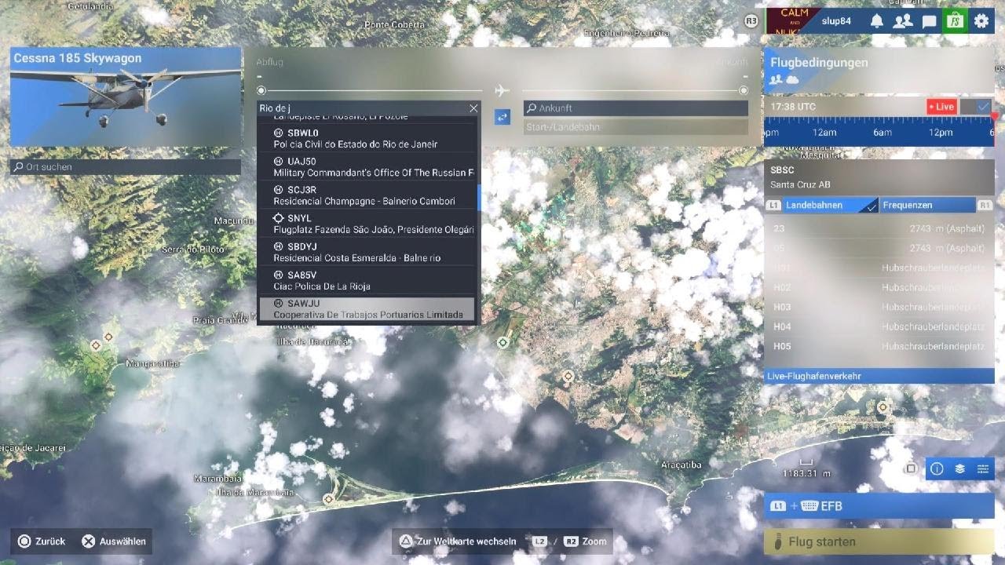Click the Flug starten button
This screenshot has height=565, width=1005.
[879, 541]
